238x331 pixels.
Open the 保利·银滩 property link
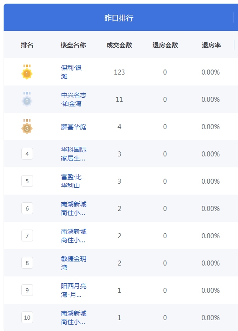[x=71, y=72]
